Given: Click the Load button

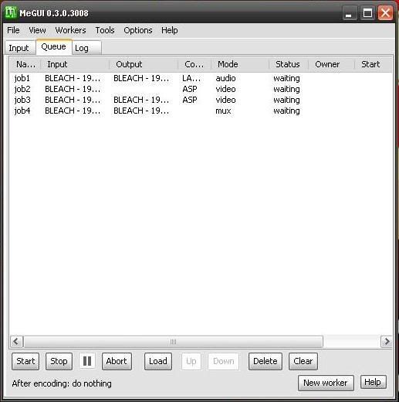Looking at the screenshot, I should click(158, 361).
